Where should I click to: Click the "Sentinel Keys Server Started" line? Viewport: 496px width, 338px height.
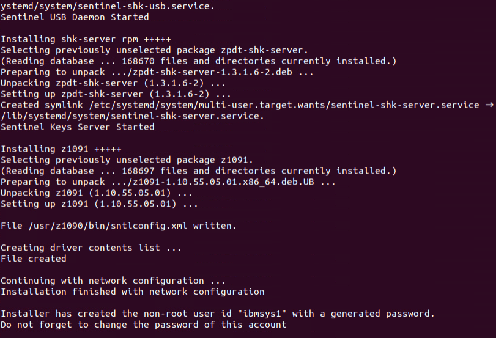tap(77, 127)
